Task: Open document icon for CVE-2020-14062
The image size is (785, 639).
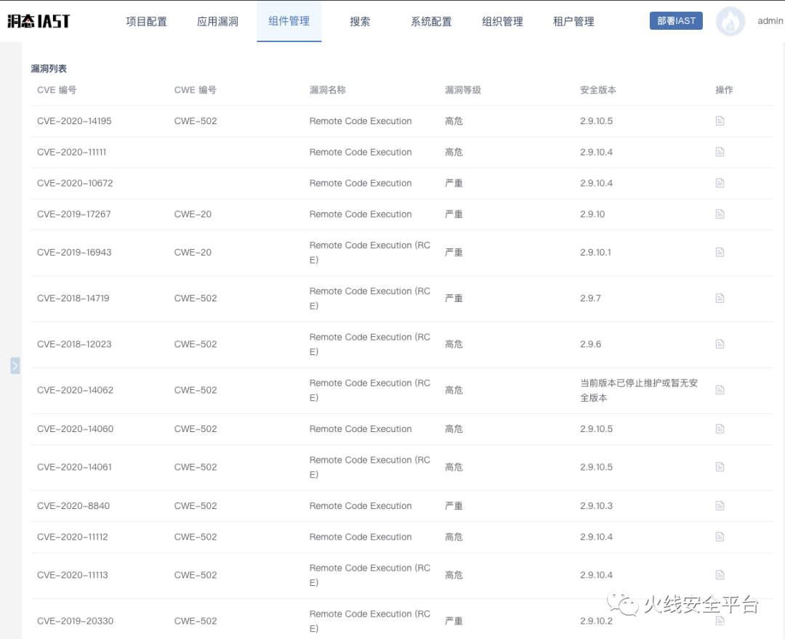Action: (x=720, y=390)
